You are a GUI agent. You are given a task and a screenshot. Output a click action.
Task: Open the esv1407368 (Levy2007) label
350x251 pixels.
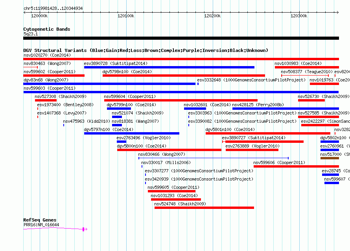tap(62, 113)
